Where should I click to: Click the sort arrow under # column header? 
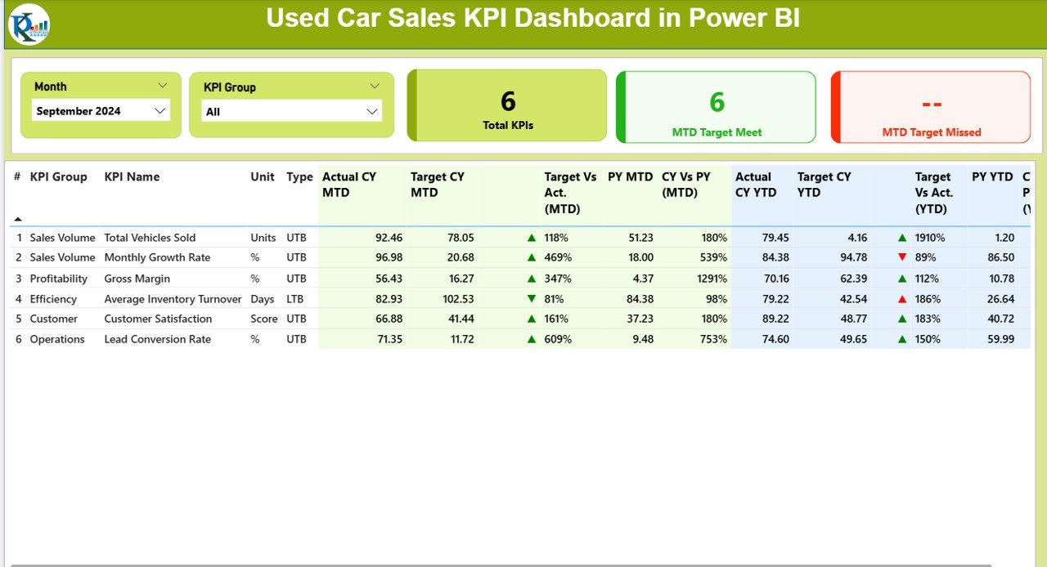coord(18,219)
